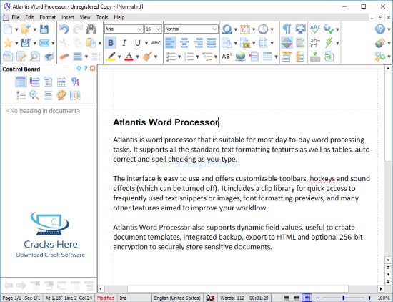This screenshot has height=302, width=393.
Task: Click the Undo arrow icon
Action: tap(64, 29)
